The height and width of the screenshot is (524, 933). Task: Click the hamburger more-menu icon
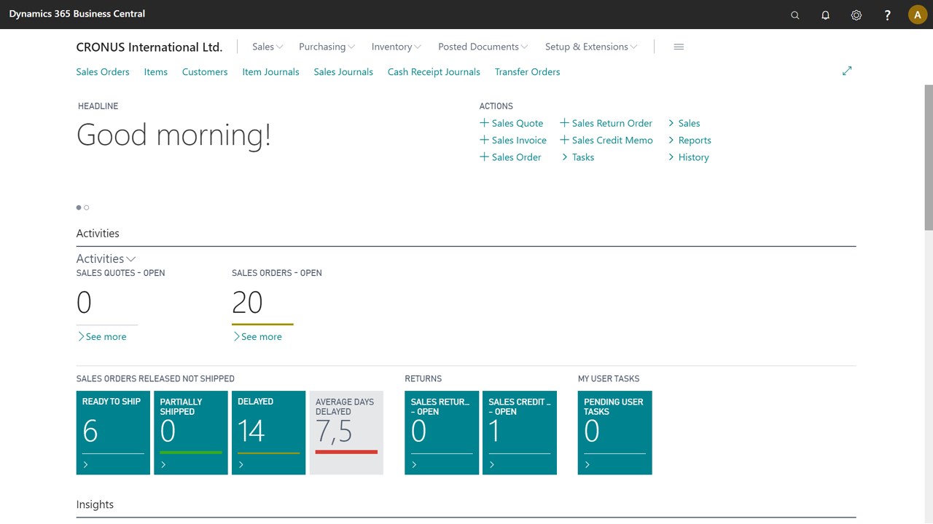(x=679, y=47)
